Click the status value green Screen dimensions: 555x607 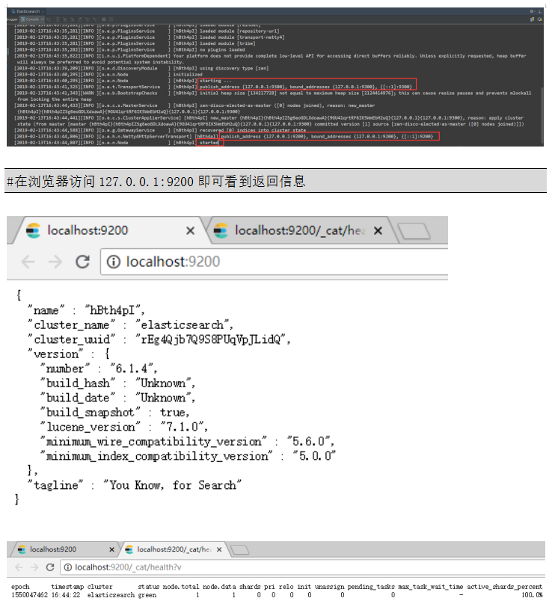[x=147, y=595]
